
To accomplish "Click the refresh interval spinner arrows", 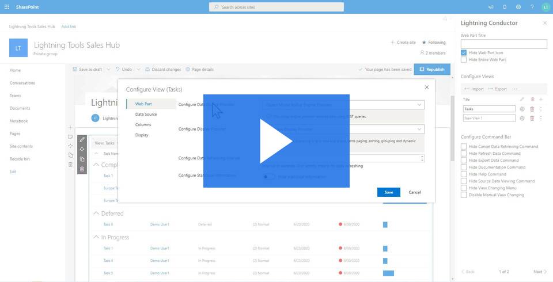I will [422, 158].
